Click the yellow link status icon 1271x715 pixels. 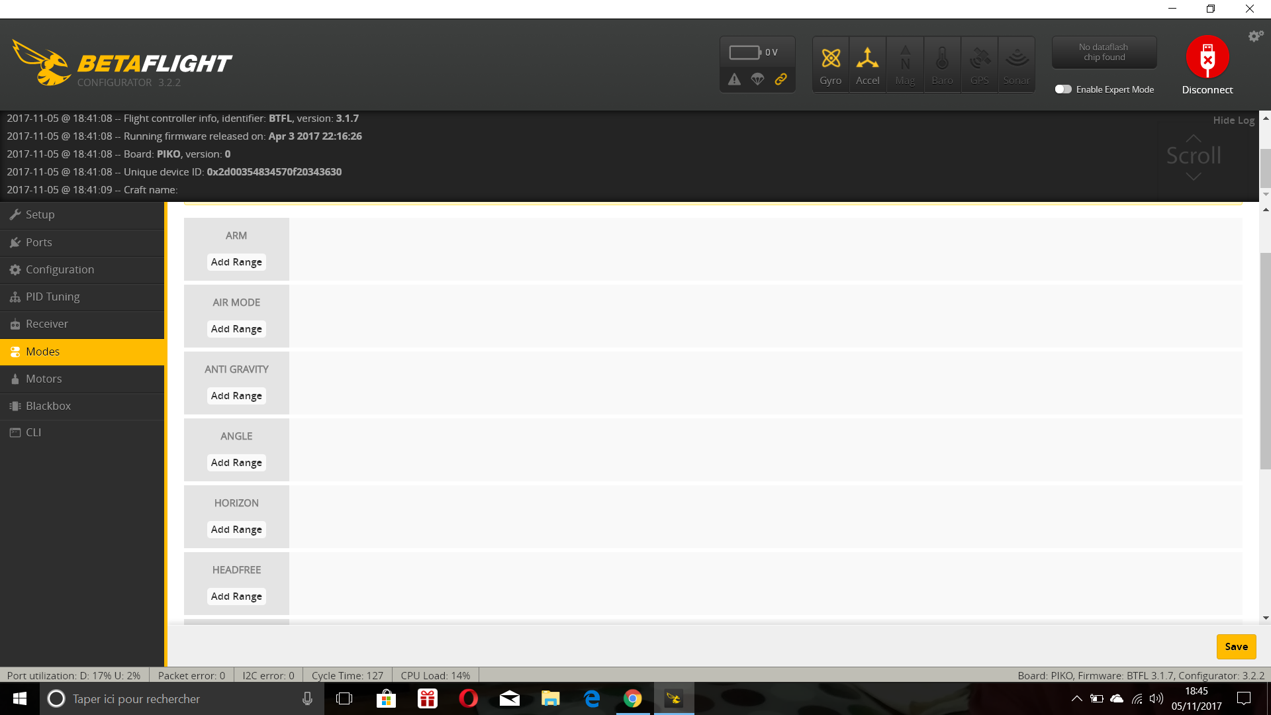tap(781, 79)
